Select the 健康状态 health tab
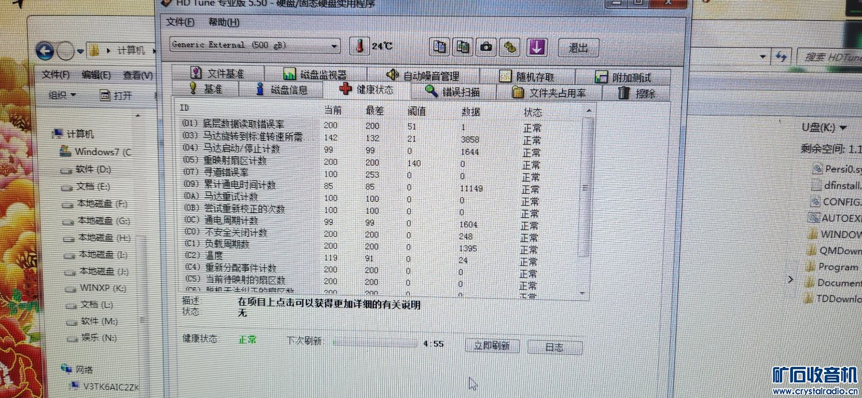 pyautogui.click(x=367, y=89)
